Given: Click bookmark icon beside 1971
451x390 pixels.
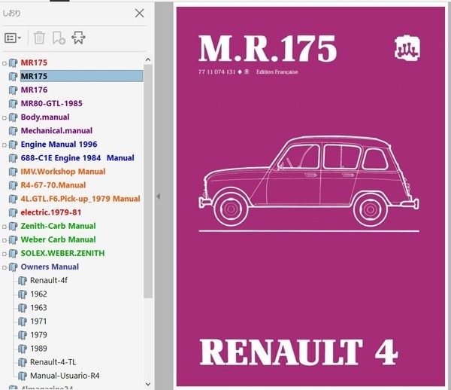Looking at the screenshot, I should [x=23, y=321].
